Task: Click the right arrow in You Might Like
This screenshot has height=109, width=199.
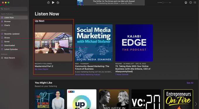Action: pyautogui.click(x=196, y=104)
